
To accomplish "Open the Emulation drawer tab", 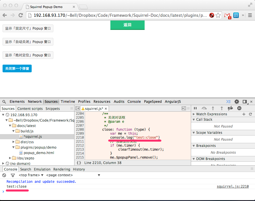I will pos(42,169).
